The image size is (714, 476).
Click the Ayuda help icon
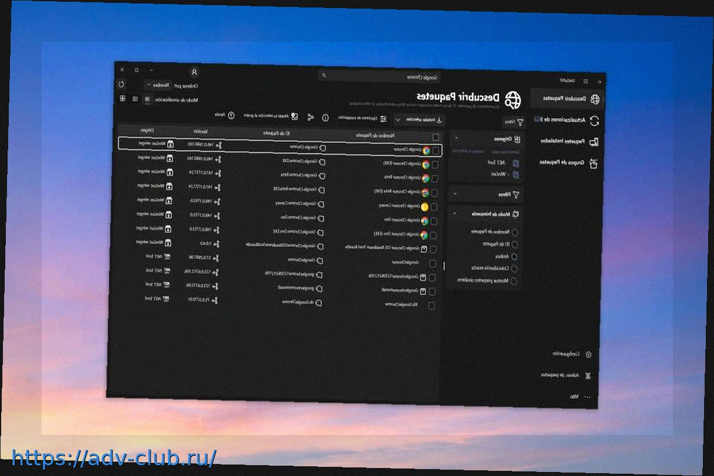[231, 115]
